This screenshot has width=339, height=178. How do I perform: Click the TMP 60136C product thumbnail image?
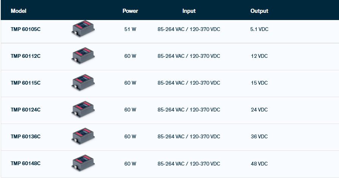(x=83, y=136)
